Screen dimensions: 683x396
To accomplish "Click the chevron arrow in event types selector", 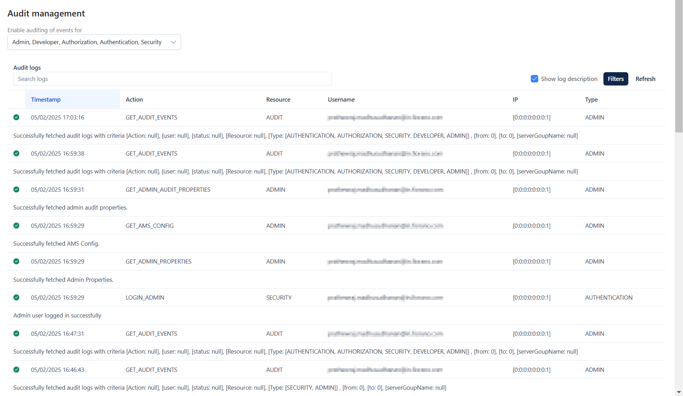I will 173,42.
